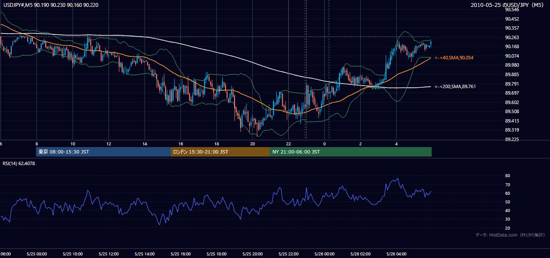Click price axis label 89.885

coord(512,74)
